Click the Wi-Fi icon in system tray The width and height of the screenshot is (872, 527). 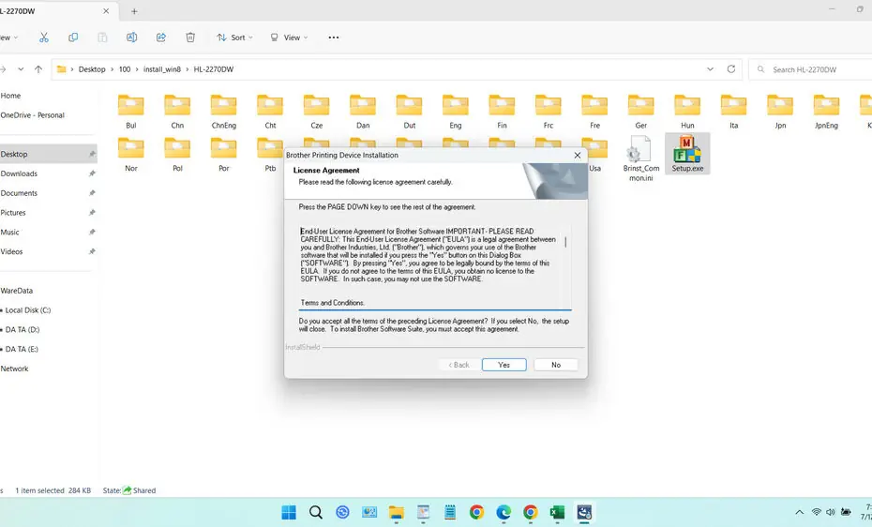[x=816, y=512]
